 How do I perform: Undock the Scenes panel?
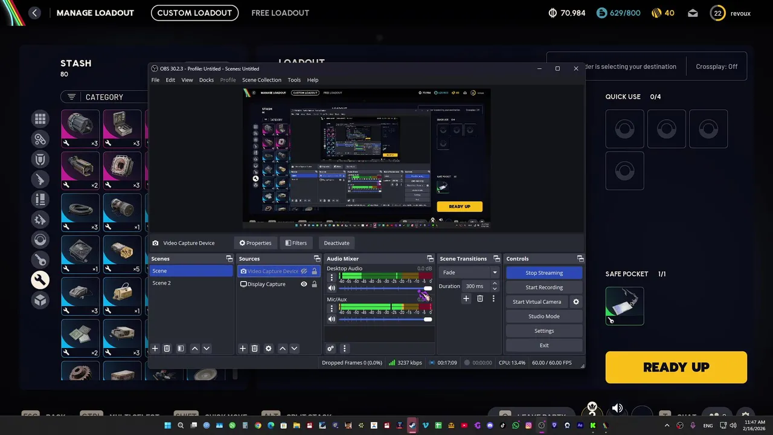point(229,259)
